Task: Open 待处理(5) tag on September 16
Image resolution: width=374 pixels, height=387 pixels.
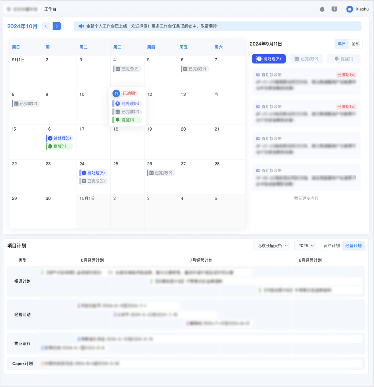Action: point(59,138)
